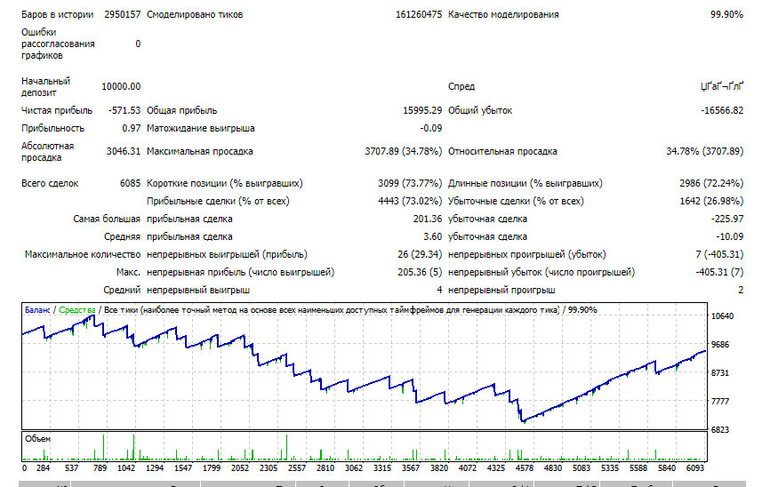Click the 6823 value on chart axis
The height and width of the screenshot is (487, 762).
tap(720, 430)
